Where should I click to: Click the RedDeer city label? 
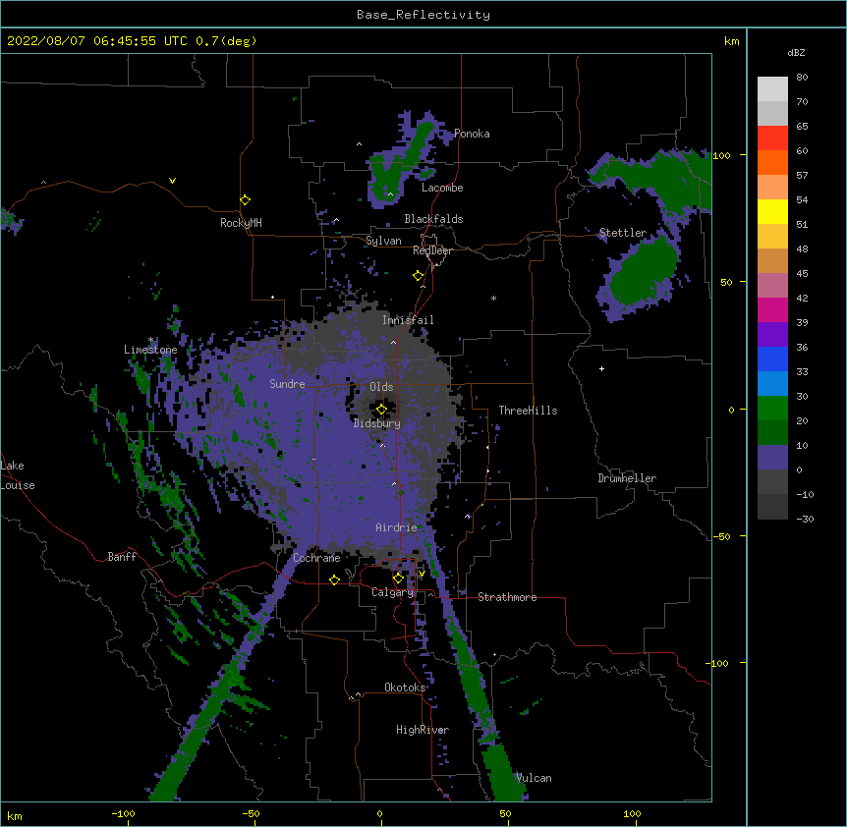click(x=432, y=250)
